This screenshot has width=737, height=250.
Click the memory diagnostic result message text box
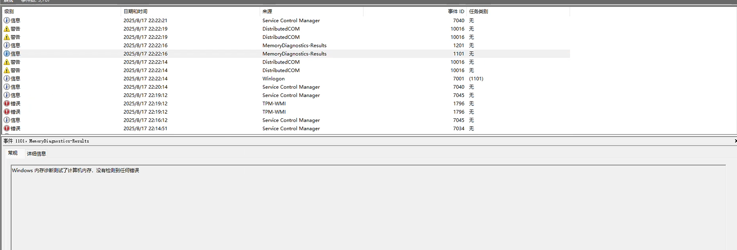coord(368,207)
